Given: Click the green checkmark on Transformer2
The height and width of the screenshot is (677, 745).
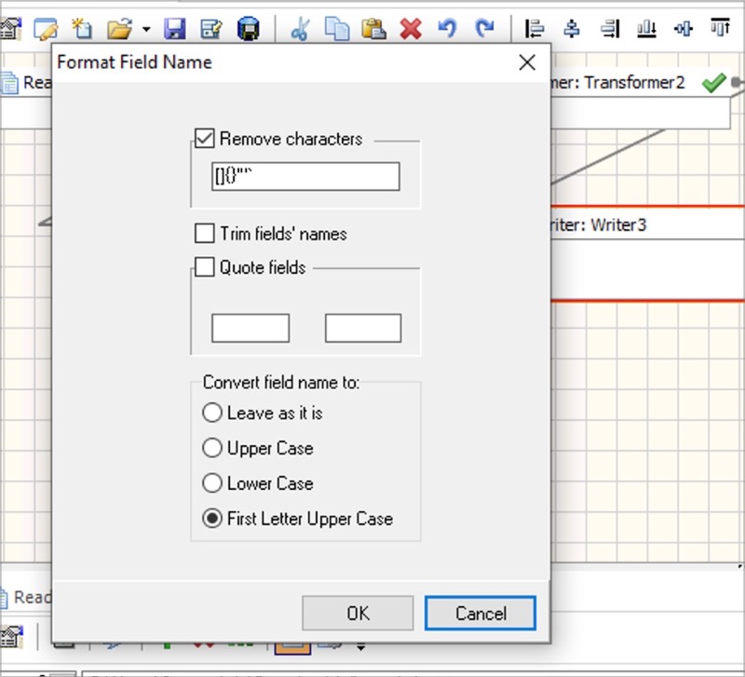Looking at the screenshot, I should (713, 83).
